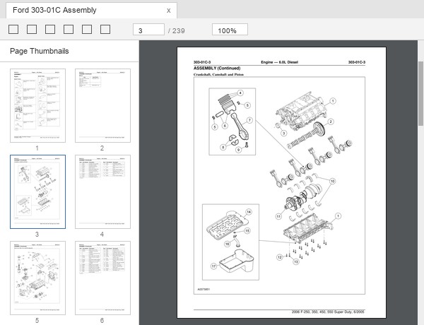Click the fourth square toolbar button
424x325 pixels.
pyautogui.click(x=69, y=30)
